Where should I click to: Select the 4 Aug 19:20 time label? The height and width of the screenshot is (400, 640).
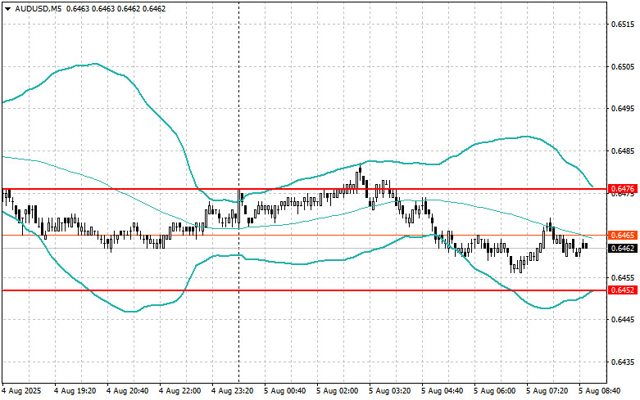(x=75, y=391)
